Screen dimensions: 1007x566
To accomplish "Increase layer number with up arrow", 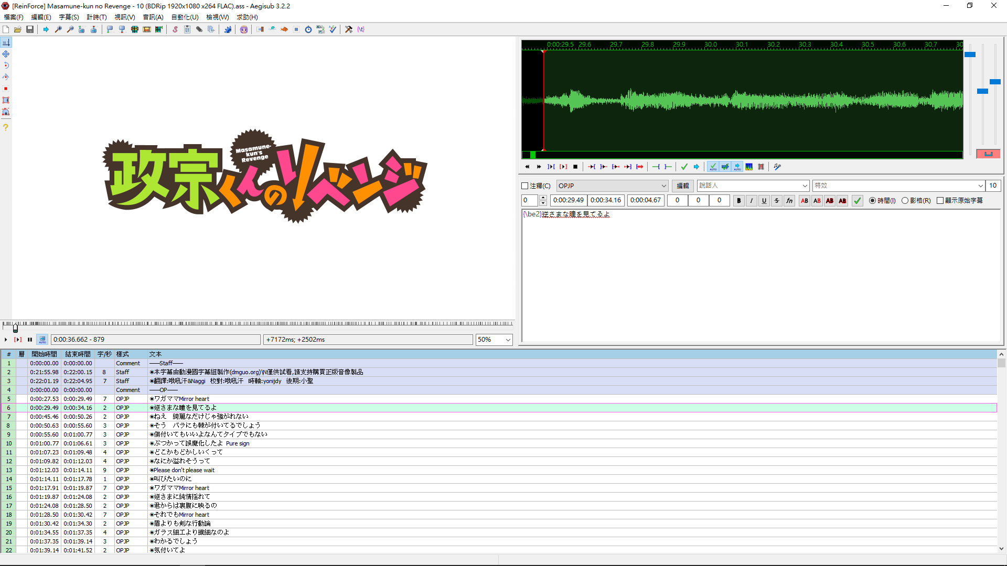I will click(543, 198).
